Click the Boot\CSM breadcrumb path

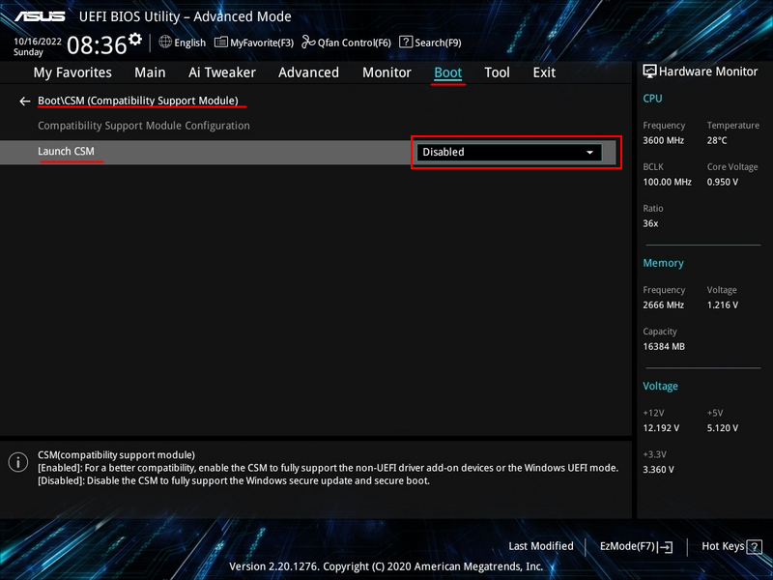[138, 101]
